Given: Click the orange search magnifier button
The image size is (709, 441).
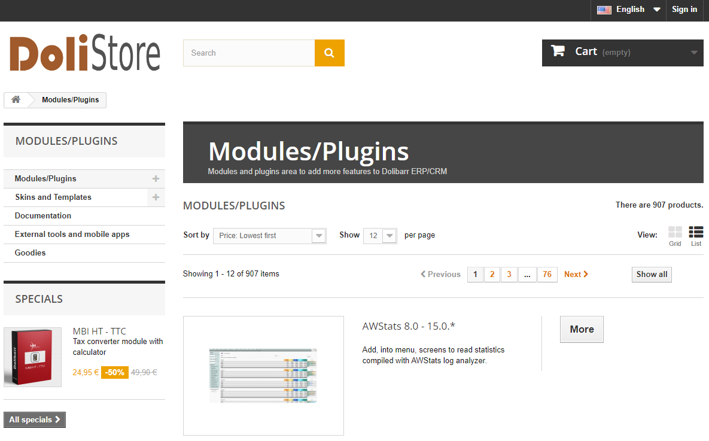Looking at the screenshot, I should coord(329,53).
